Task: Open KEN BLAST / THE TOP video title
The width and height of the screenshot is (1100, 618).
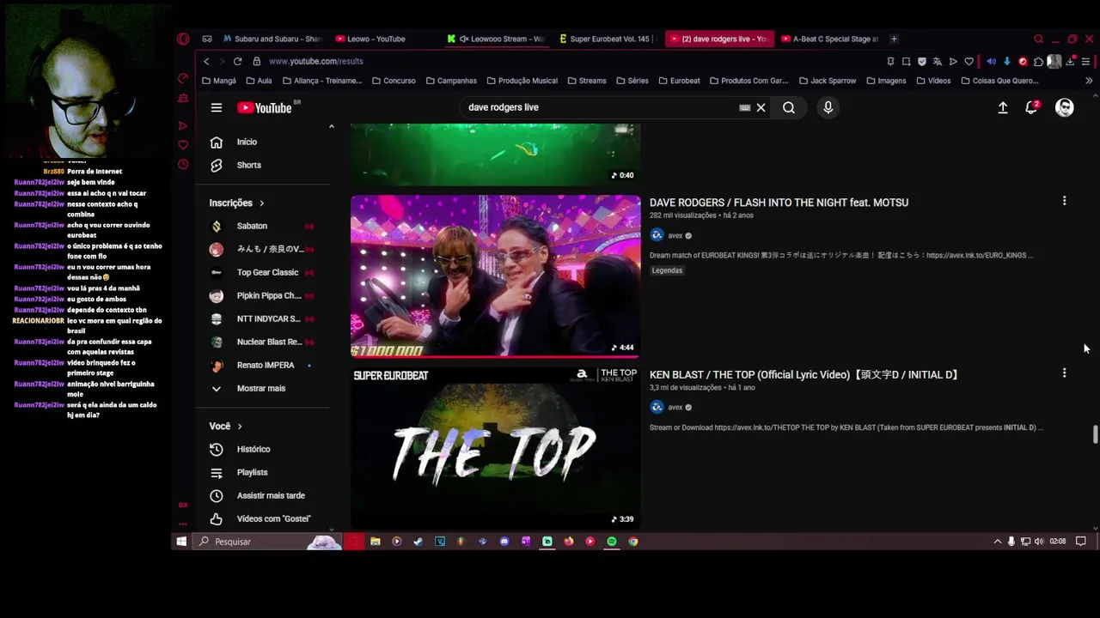Action: click(804, 374)
